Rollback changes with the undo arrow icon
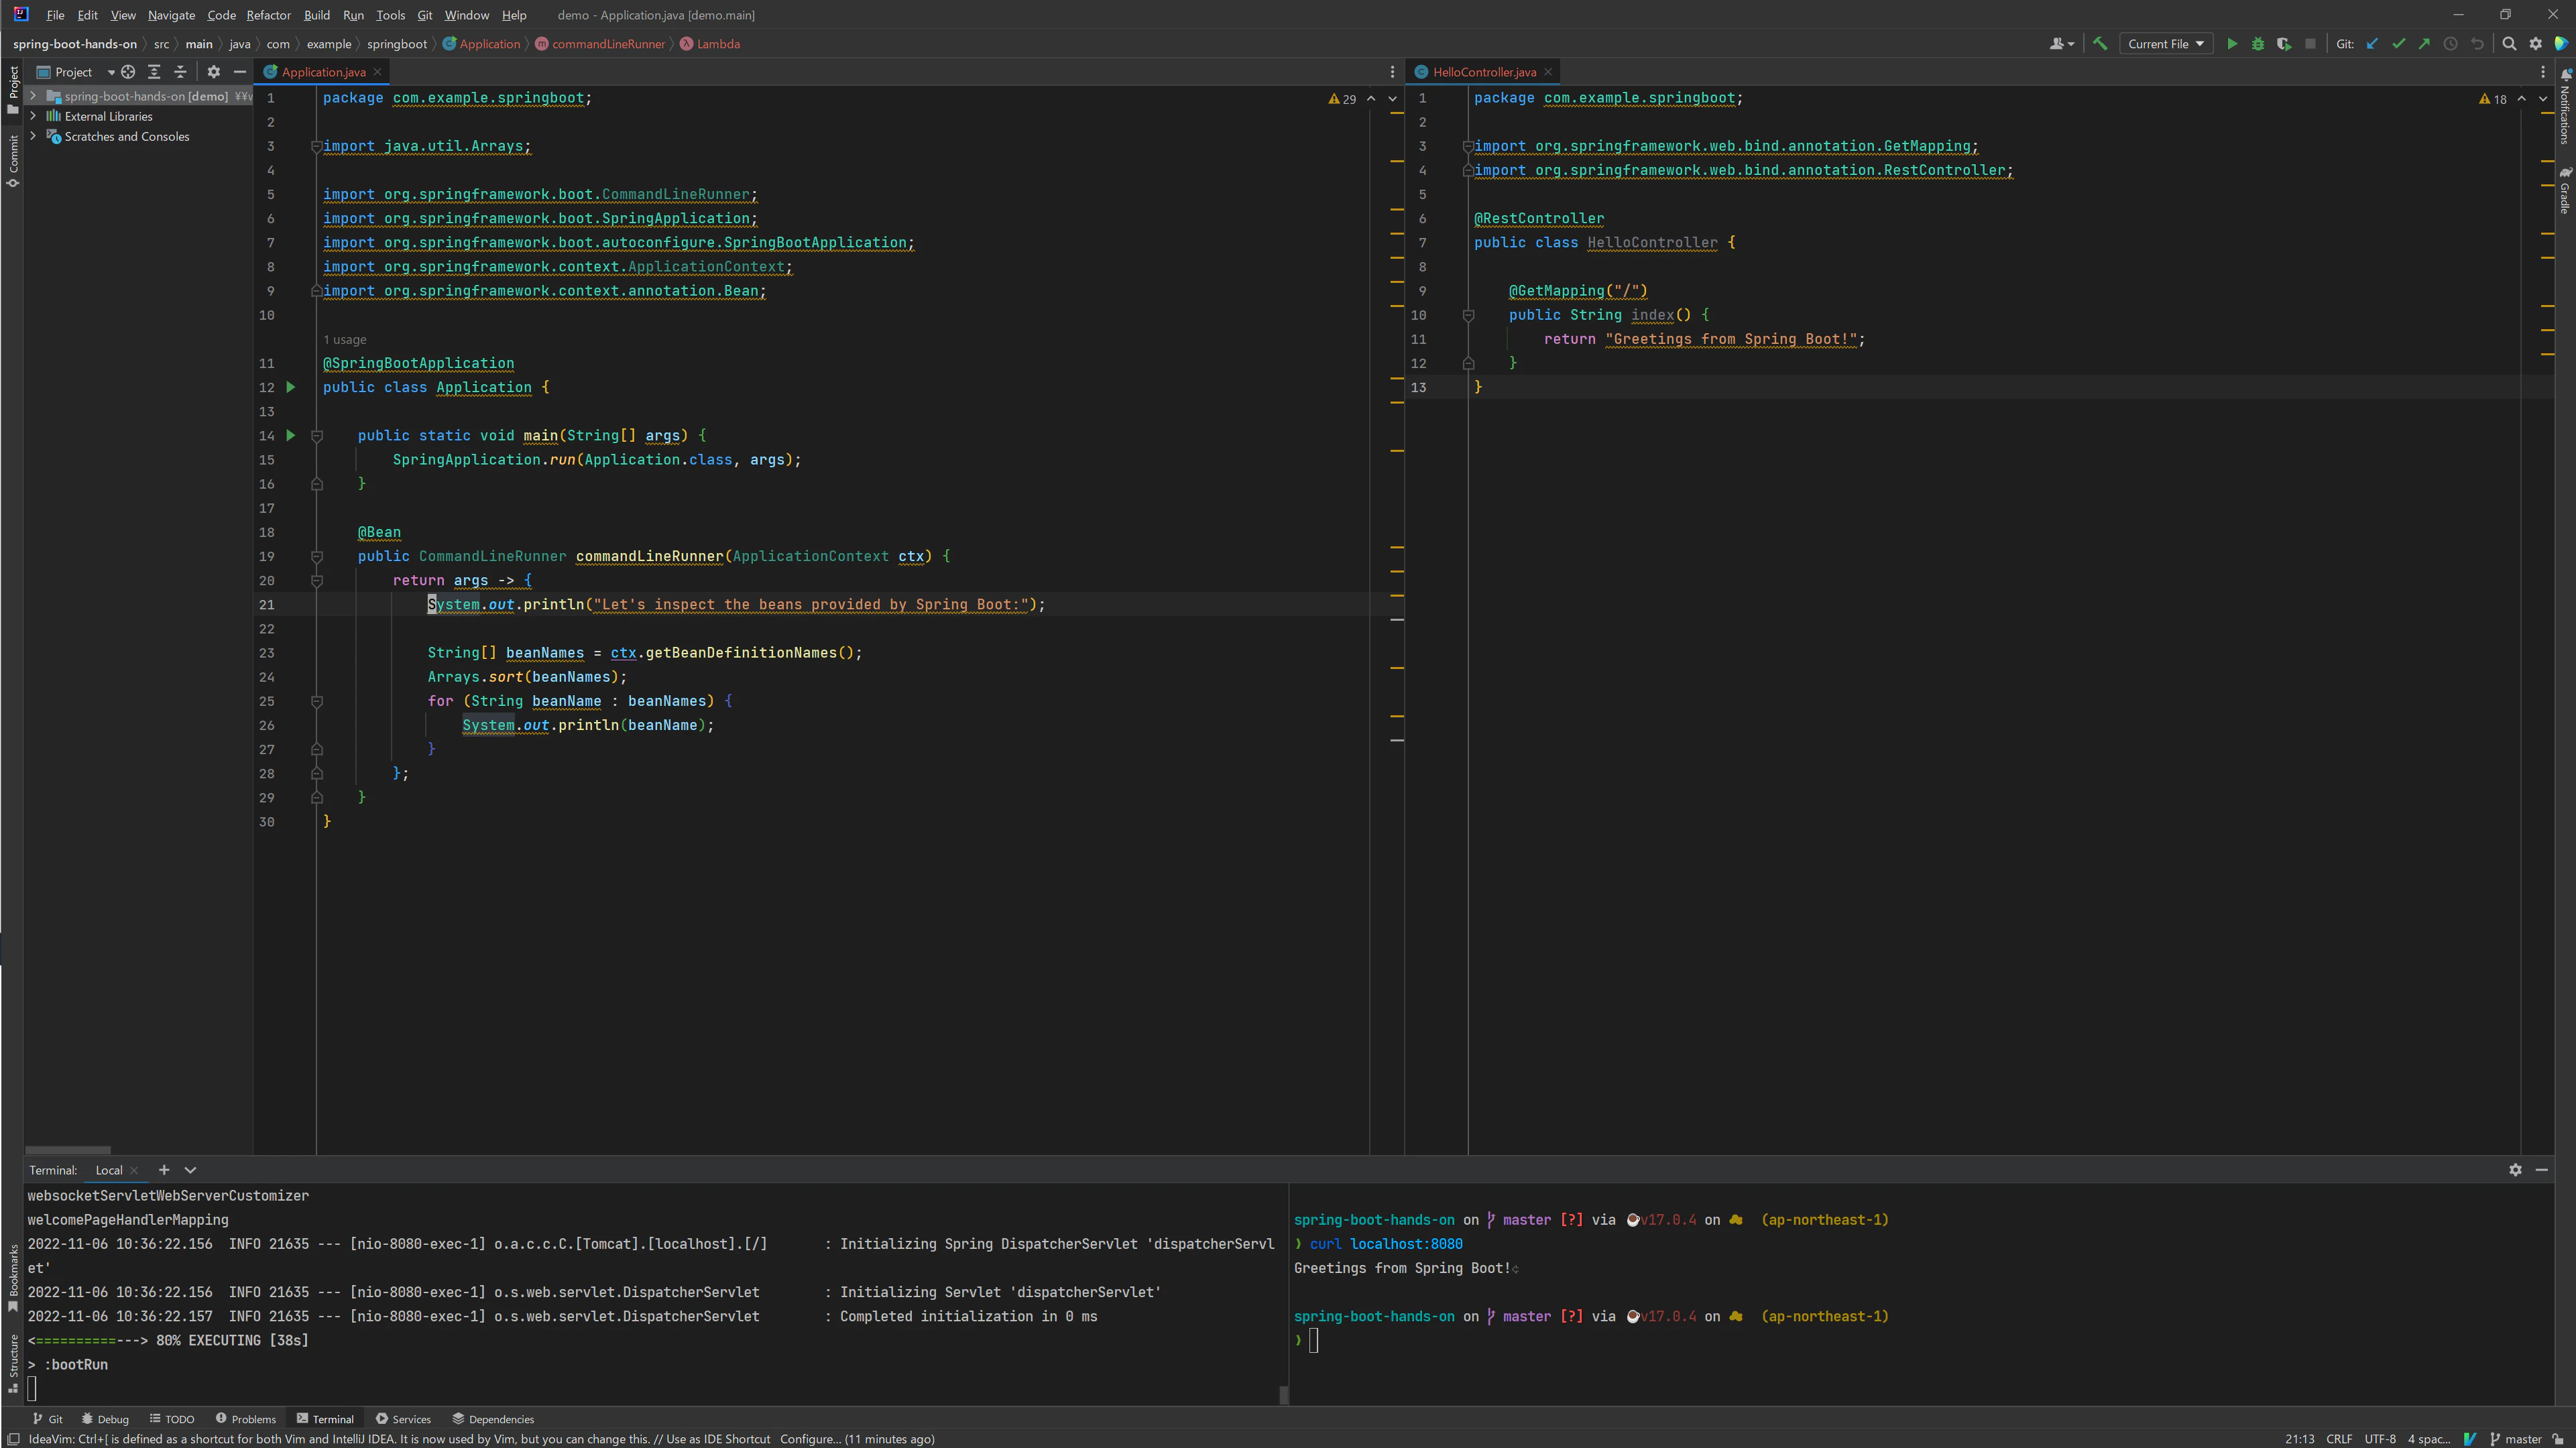The height and width of the screenshot is (1448, 2576). coord(2477,43)
